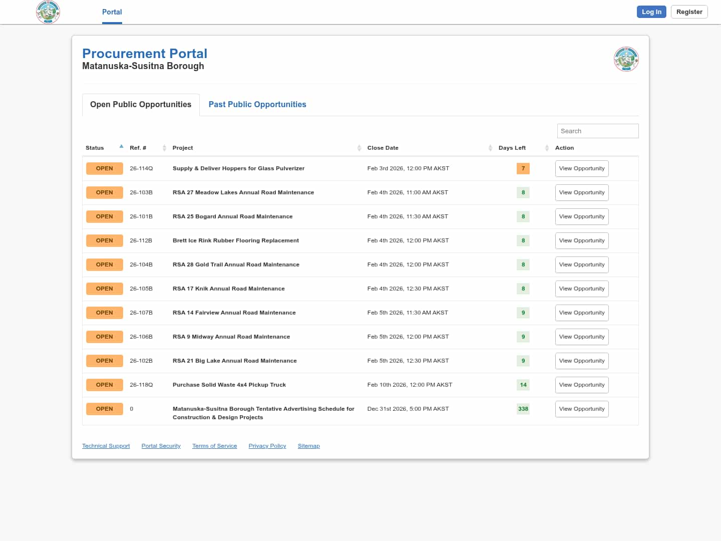The image size is (721, 541).
Task: Switch to Past Public Opportunities tab
Action: click(257, 104)
